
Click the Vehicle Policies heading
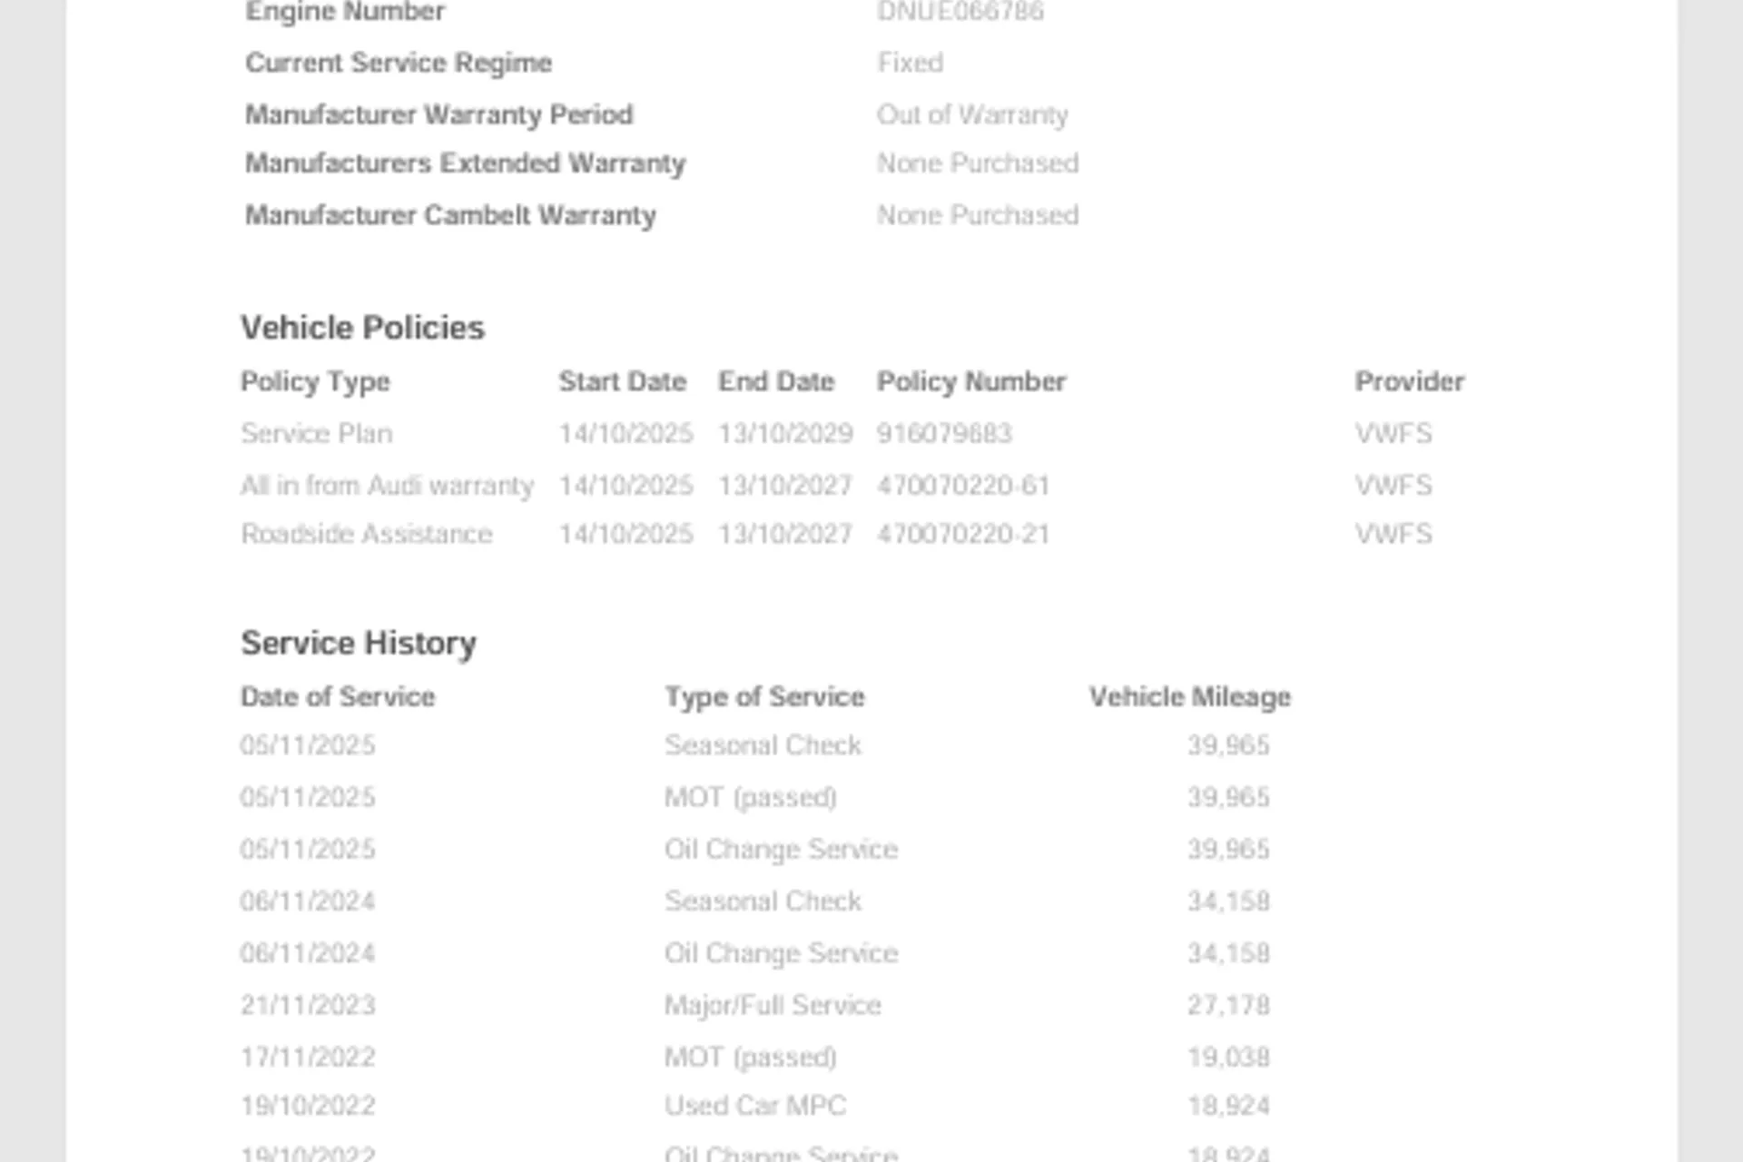(x=362, y=328)
